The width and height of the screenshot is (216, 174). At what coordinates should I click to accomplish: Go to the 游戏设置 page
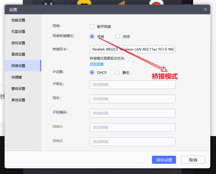point(18,43)
